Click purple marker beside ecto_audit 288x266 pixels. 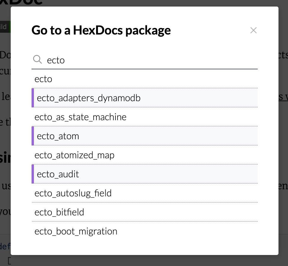coord(33,174)
